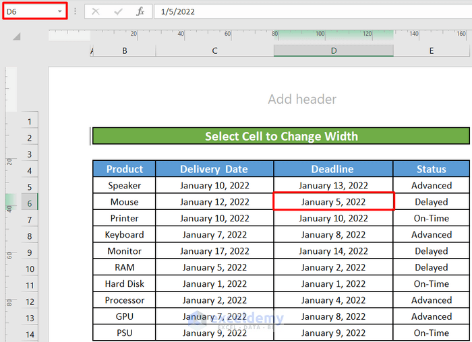Click the Status header cell
472x342 pixels.
click(x=432, y=169)
